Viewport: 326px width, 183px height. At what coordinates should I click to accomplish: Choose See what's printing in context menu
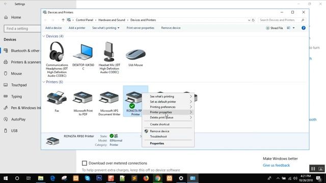pos(168,97)
